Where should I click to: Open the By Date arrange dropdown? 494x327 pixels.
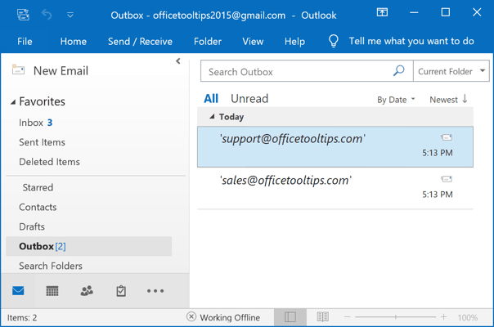click(x=396, y=100)
